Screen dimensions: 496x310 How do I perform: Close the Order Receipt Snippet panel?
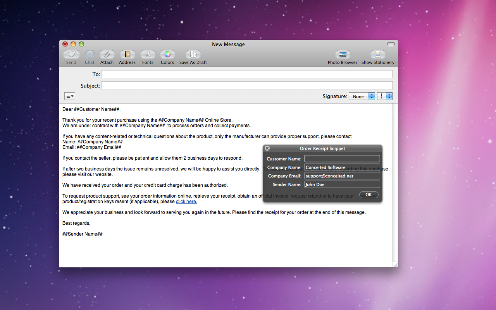coord(267,148)
